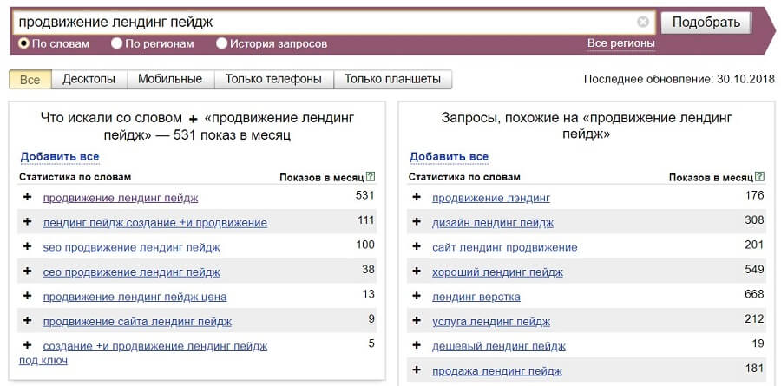Open 'seo продвижение лендинг пейдж' link

click(131, 247)
